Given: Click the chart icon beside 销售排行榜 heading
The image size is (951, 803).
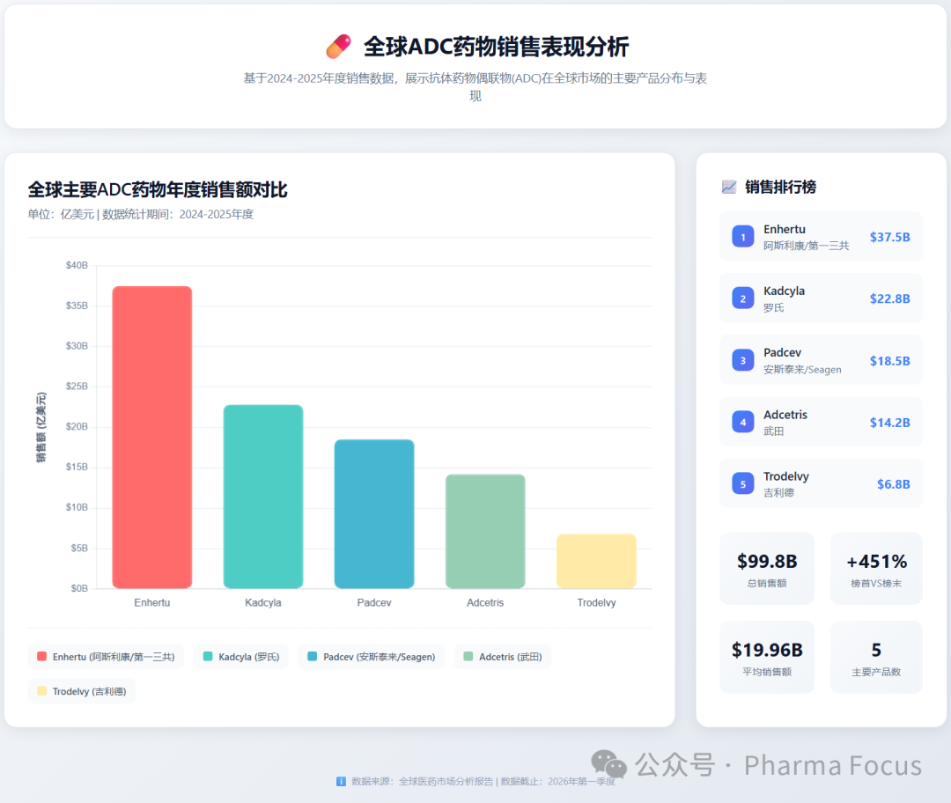Looking at the screenshot, I should (728, 187).
